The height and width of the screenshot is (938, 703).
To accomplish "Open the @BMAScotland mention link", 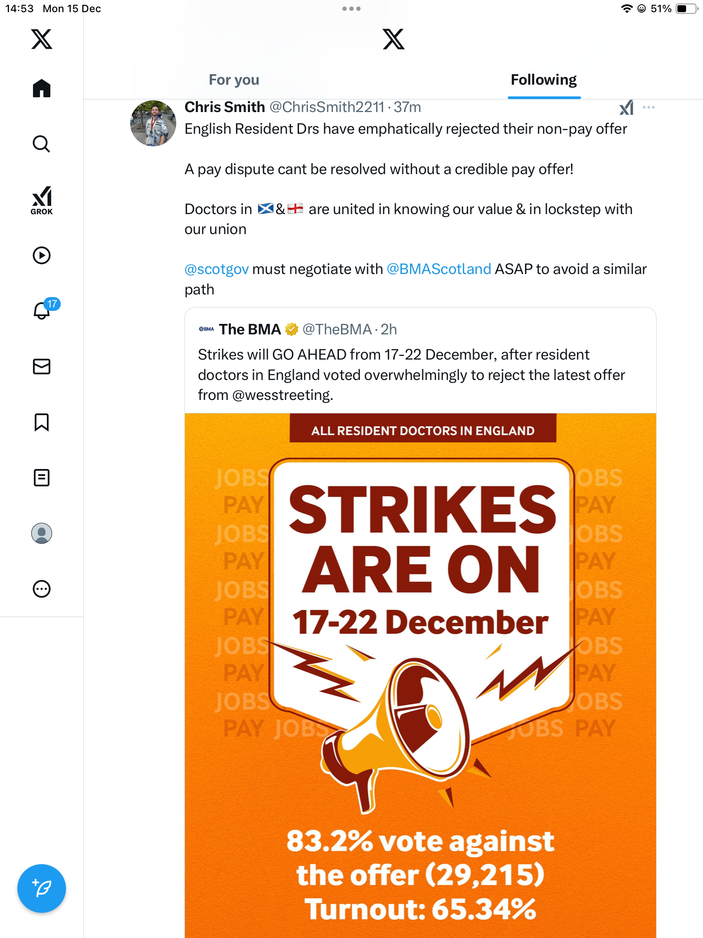I will tap(439, 269).
